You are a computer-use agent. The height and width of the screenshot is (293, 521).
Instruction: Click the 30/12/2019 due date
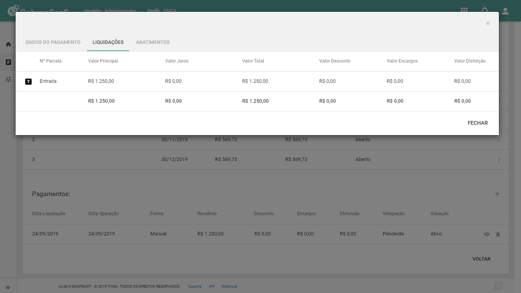click(174, 159)
